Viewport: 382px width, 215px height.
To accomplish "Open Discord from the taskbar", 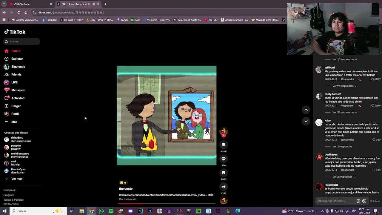I will click(130, 211).
